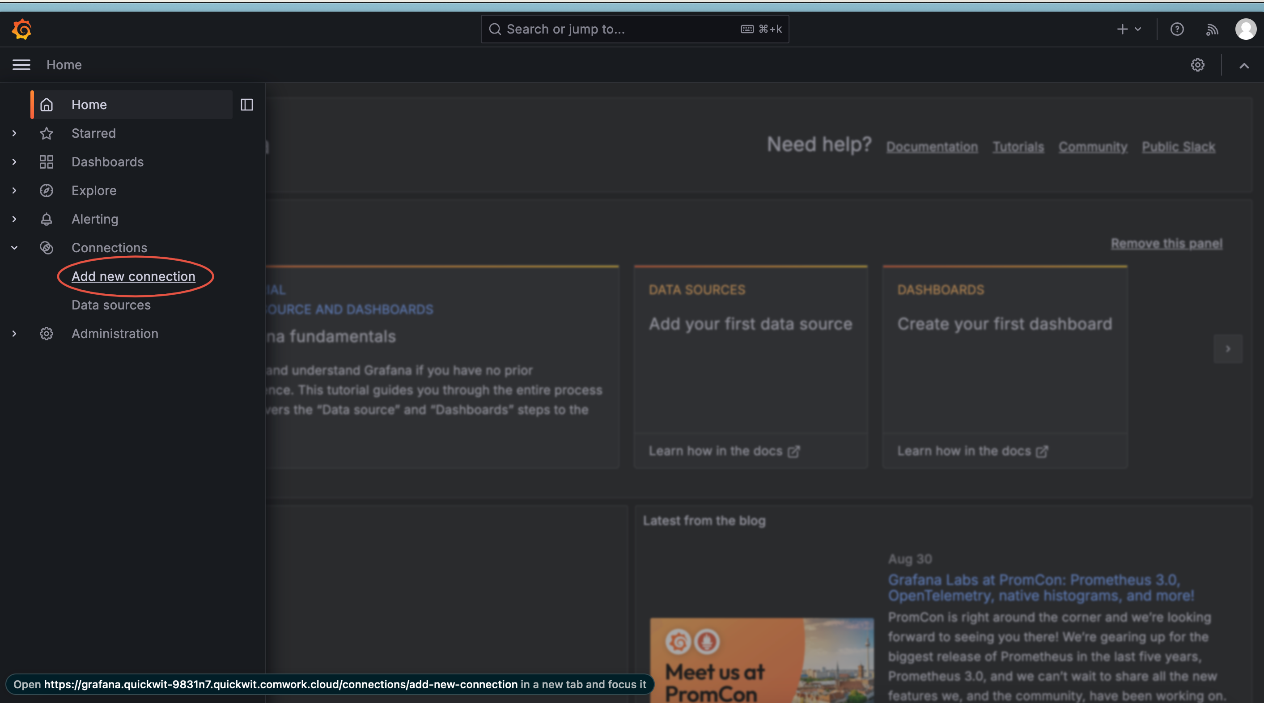Screen dimensions: 1264x703
Task: Click the Dashboards grid icon
Action: click(47, 162)
